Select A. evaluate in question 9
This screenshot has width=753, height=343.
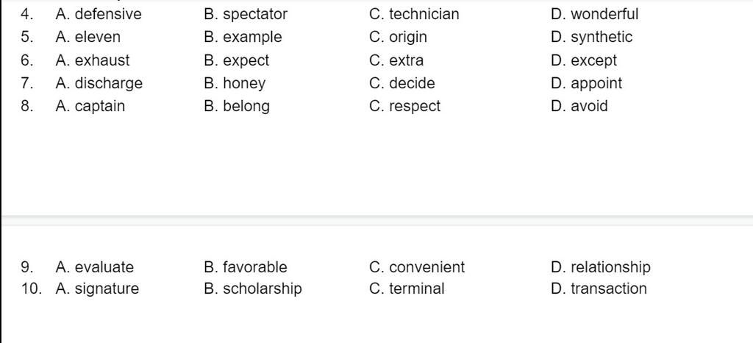[x=95, y=267]
